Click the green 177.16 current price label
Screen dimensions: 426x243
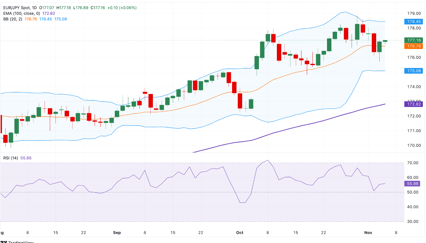(414, 40)
